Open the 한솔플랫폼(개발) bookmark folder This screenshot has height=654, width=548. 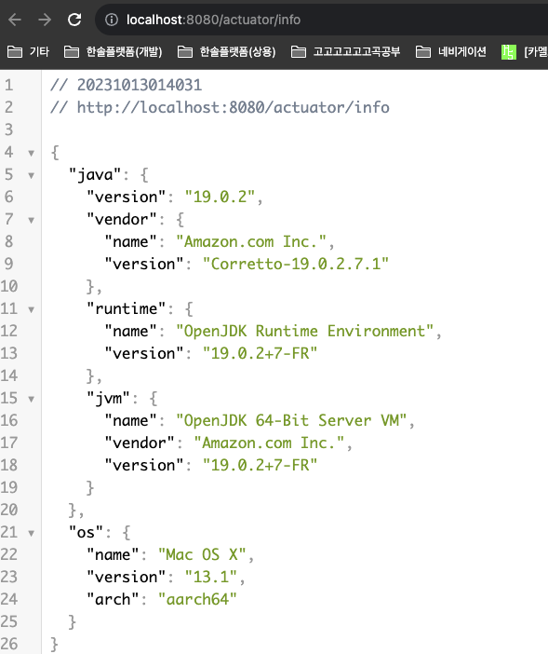tap(113, 52)
